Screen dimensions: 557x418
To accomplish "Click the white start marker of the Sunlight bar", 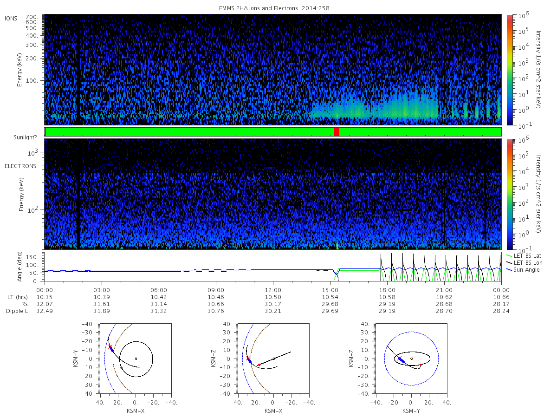I will [45, 132].
